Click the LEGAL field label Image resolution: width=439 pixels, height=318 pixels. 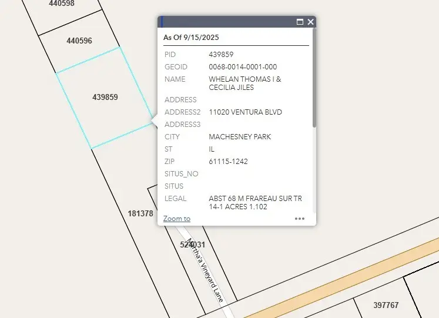(176, 199)
